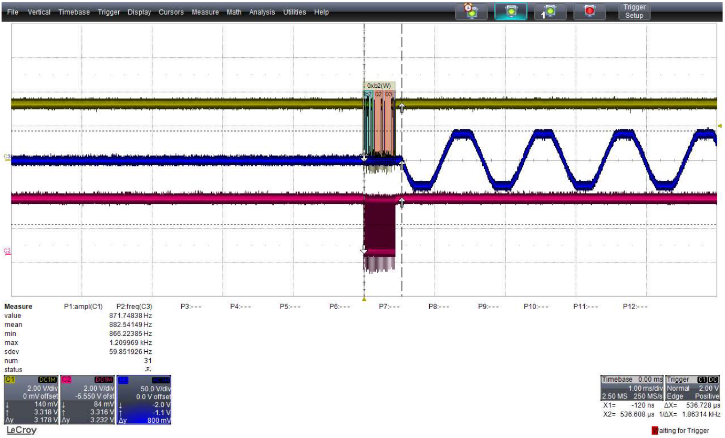Select the empty P3 measurement slot
This screenshot has width=725, height=438.
(x=190, y=307)
